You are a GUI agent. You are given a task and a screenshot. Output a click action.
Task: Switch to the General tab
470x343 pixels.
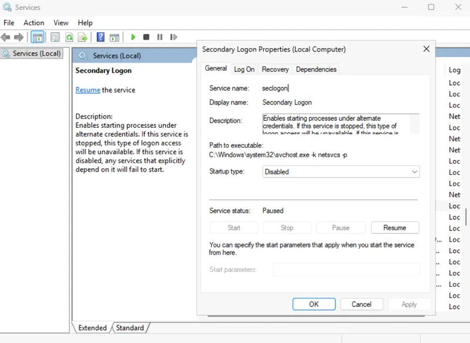point(216,69)
